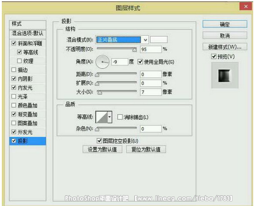This screenshot has height=206, width=255.
Task: Toggle the 外发光 checkbox
Action: 14,132
